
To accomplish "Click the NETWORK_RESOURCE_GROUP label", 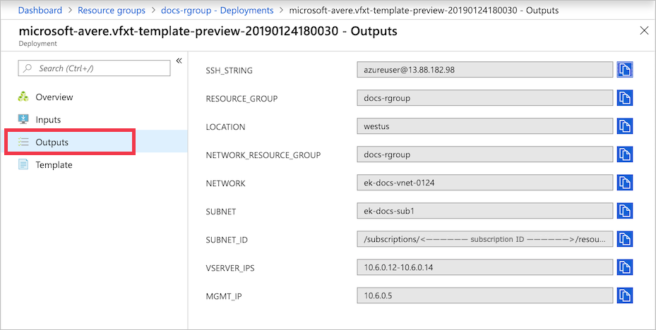I will click(263, 155).
